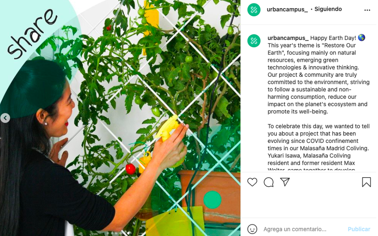Open the emoji picker smiley icon

[252, 229]
